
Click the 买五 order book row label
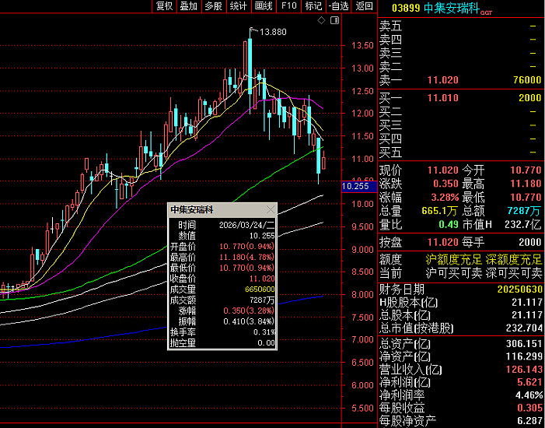coord(390,153)
